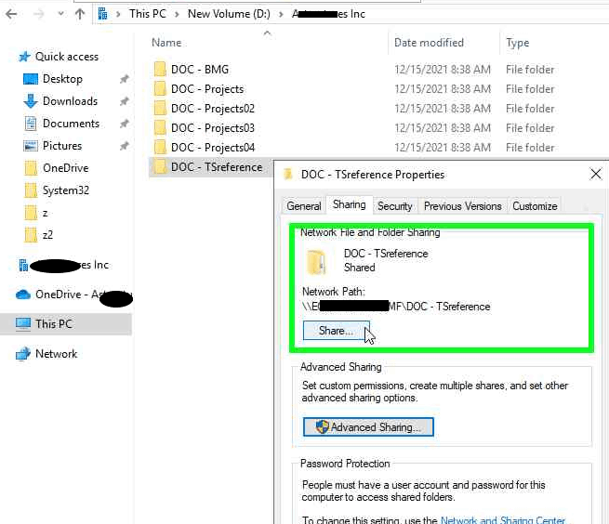Click the pin icon next to Downloads
This screenshot has width=609, height=524.
tap(124, 101)
